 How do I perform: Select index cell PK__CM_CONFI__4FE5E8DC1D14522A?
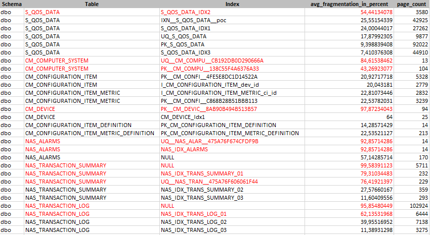tap(232, 77)
